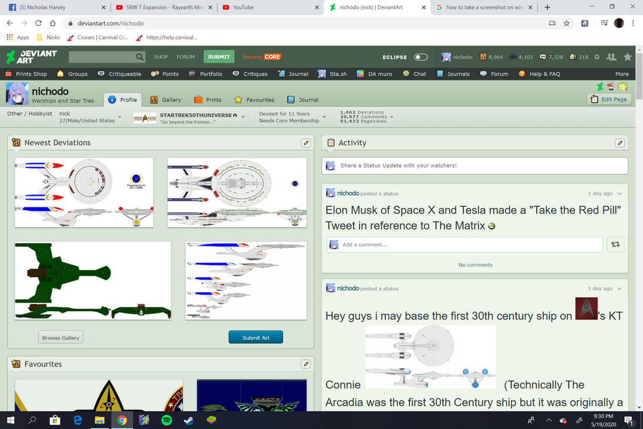The width and height of the screenshot is (643, 429).
Task: Open Windows Start menu
Action: click(11, 420)
